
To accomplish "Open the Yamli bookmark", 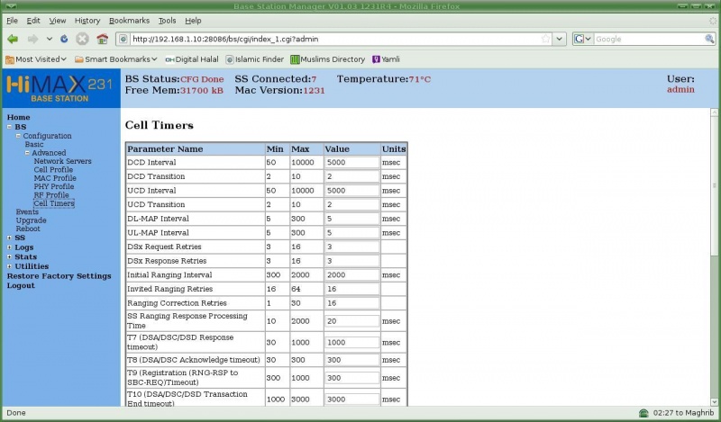I will tap(386, 59).
